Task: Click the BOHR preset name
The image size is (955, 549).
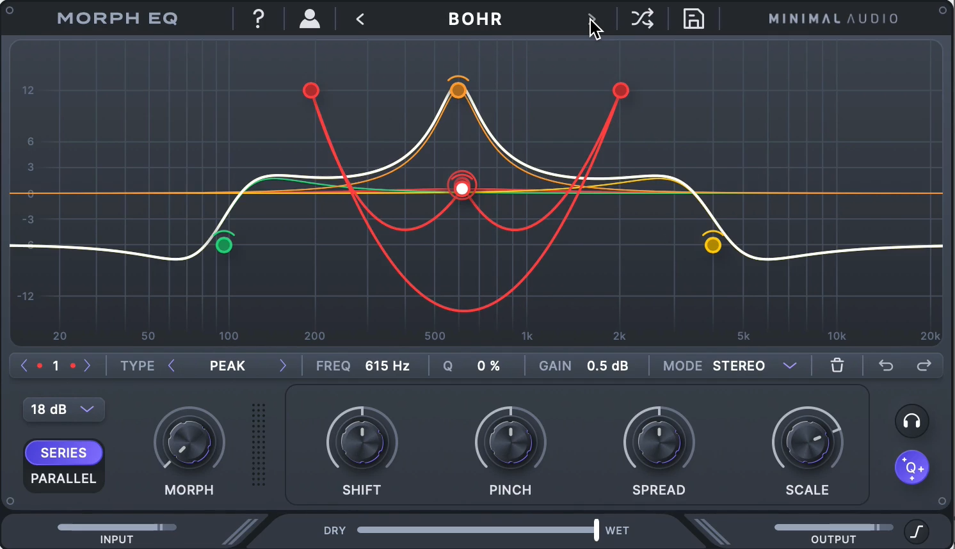Action: (x=475, y=19)
